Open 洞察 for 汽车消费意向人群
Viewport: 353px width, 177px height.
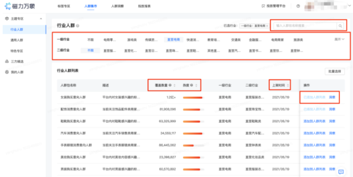click(332, 133)
